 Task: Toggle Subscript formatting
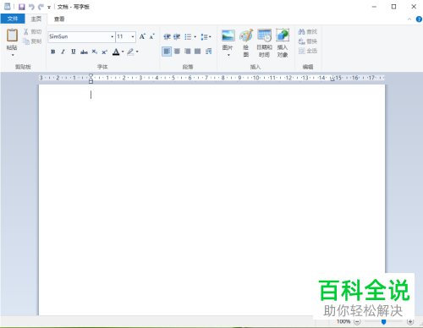point(95,52)
